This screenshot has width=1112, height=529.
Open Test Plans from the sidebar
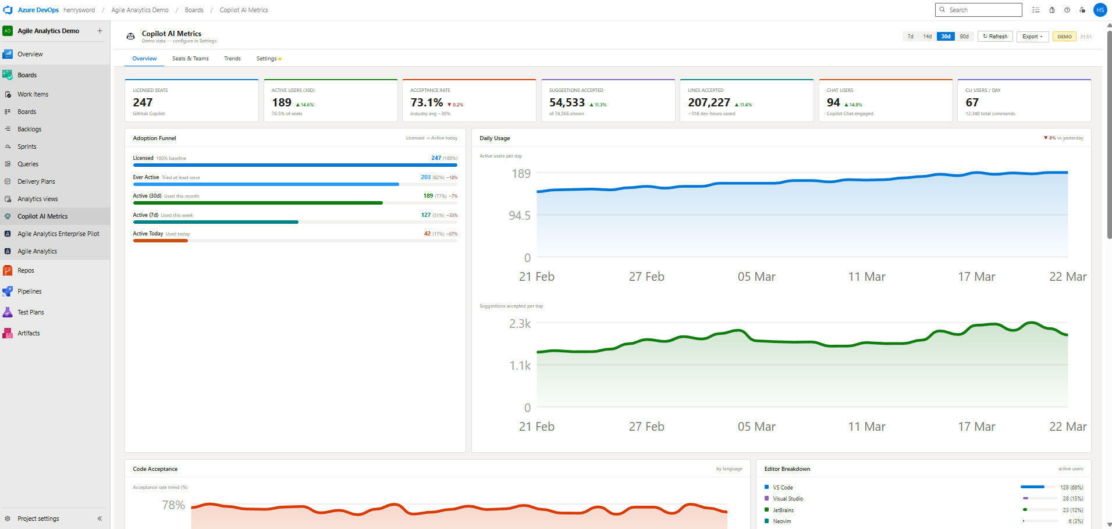[x=30, y=312]
